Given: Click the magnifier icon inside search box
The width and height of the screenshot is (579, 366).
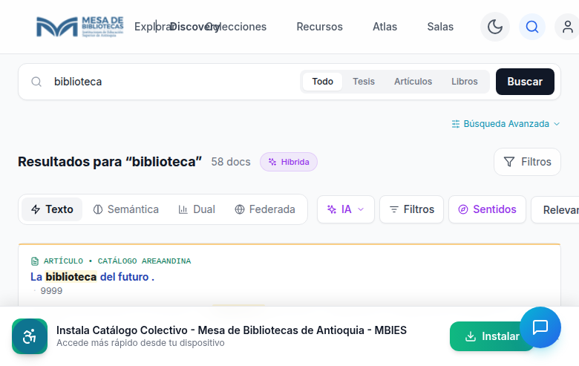Looking at the screenshot, I should point(36,82).
